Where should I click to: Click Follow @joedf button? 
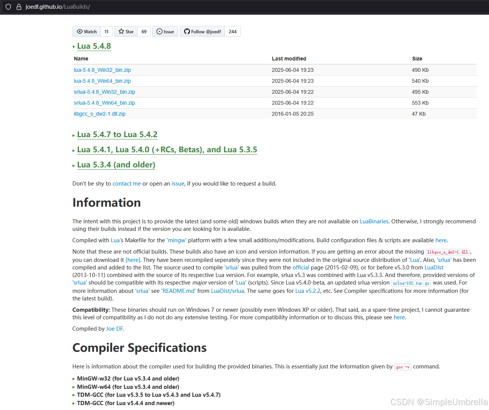pyautogui.click(x=203, y=31)
